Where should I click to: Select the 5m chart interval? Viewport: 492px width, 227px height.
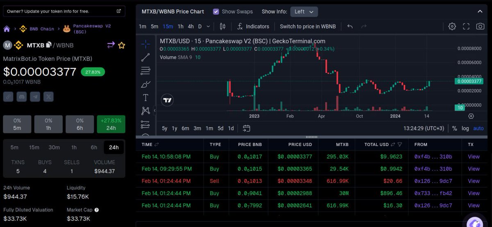[154, 26]
